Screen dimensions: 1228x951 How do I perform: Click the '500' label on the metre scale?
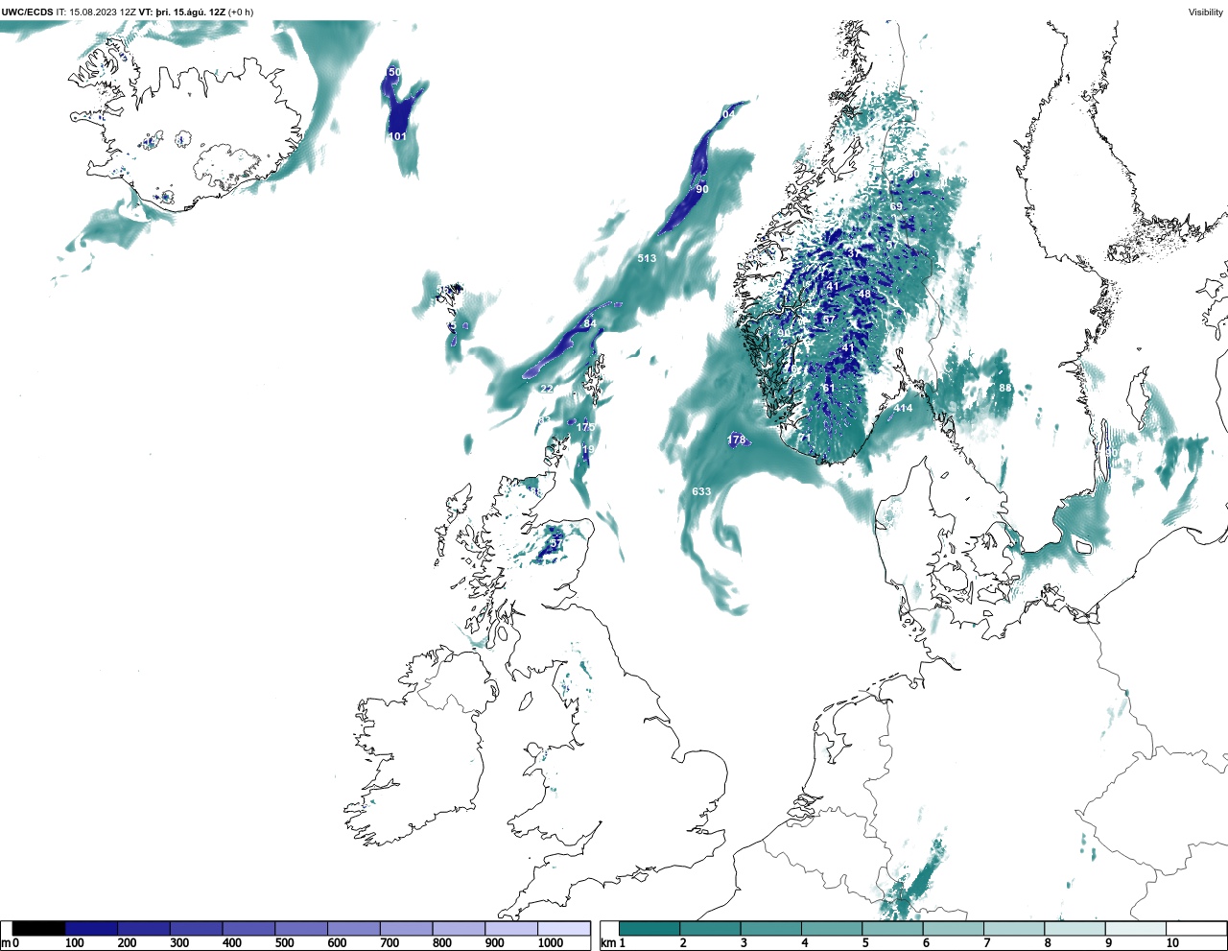284,943
